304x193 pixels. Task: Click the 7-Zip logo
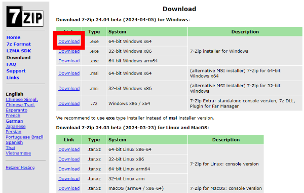25,16
